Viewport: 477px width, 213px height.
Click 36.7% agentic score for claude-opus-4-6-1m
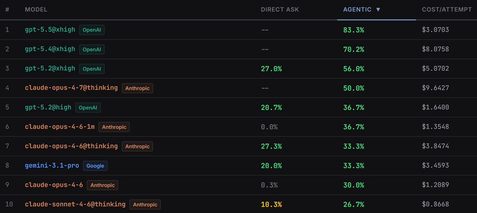(354, 127)
